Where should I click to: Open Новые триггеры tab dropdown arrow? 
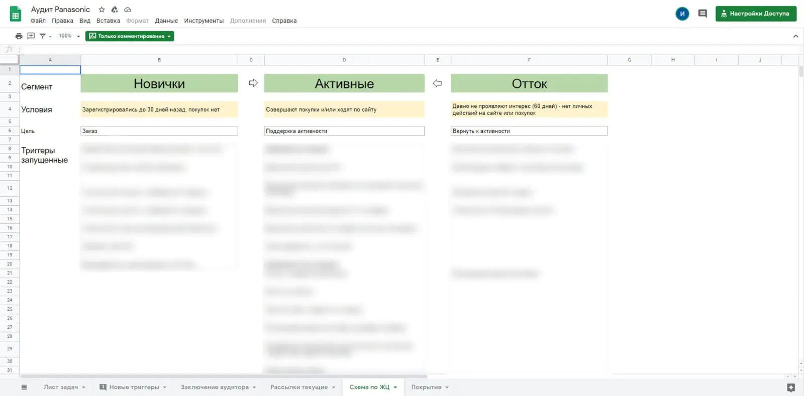click(164, 387)
